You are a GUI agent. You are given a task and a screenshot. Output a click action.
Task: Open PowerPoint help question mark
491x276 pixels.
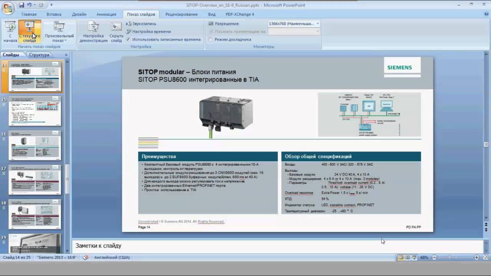(486, 15)
